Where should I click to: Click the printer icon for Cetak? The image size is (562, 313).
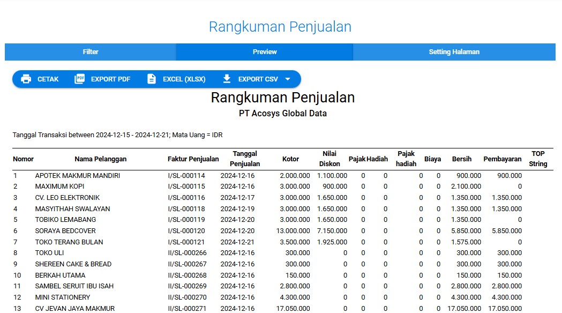pos(26,79)
